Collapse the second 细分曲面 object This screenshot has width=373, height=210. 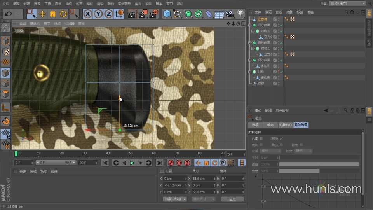click(x=249, y=43)
